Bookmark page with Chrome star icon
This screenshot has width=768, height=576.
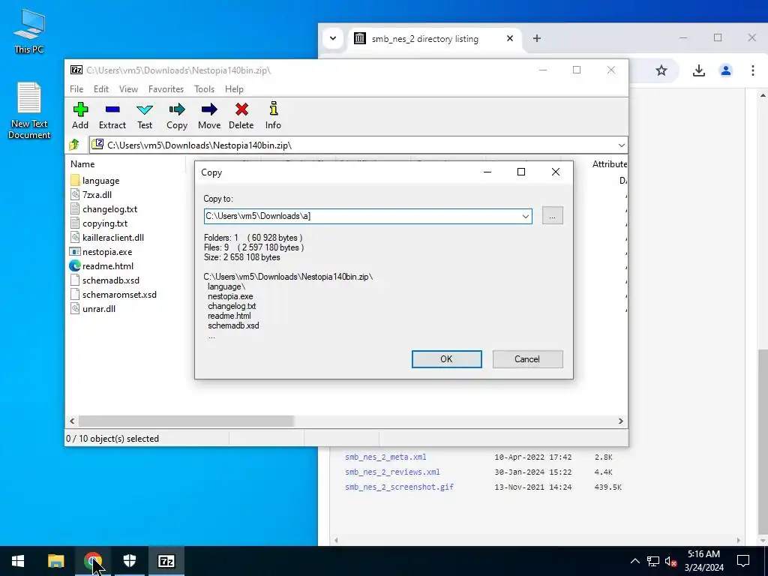pos(661,70)
